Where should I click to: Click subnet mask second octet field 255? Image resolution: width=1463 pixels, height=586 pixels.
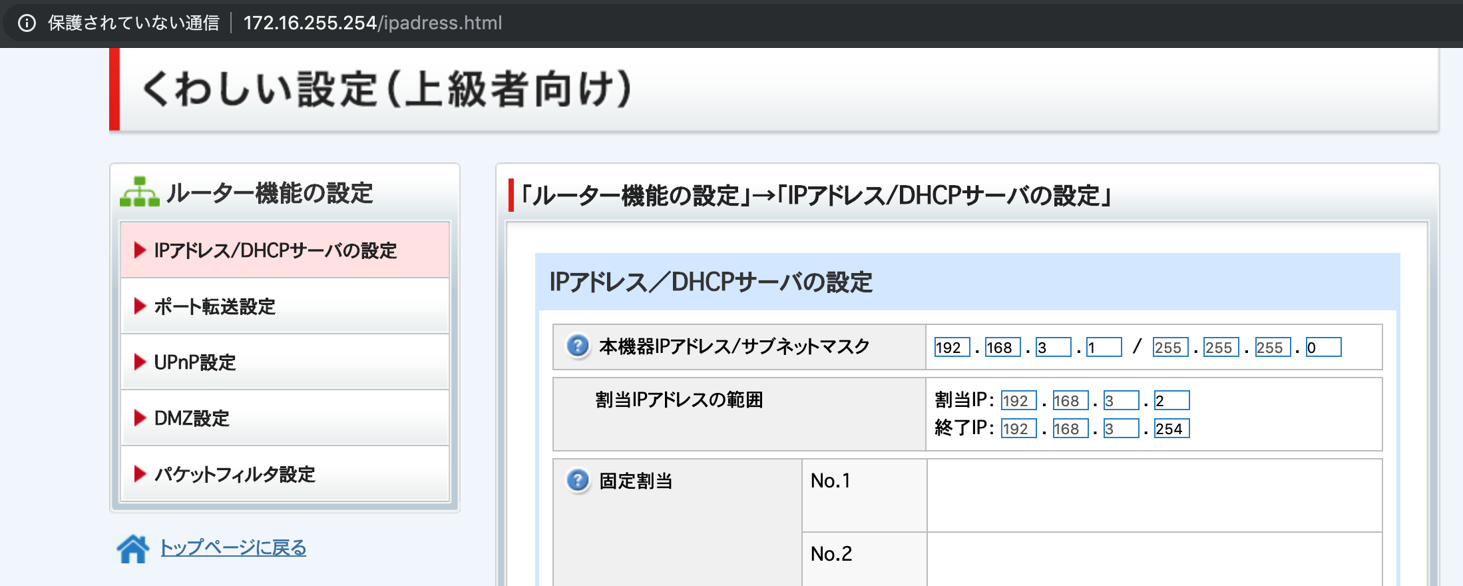pos(1221,347)
